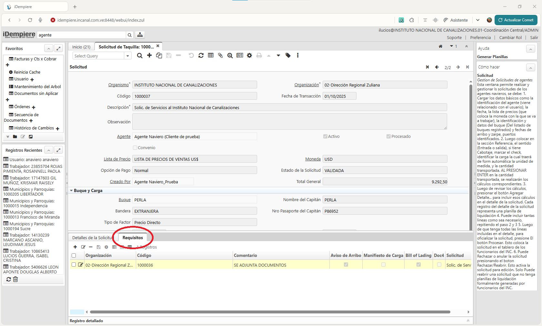This screenshot has width=542, height=326.
Task: Switch to the Inicio (21) tab
Action: click(81, 47)
